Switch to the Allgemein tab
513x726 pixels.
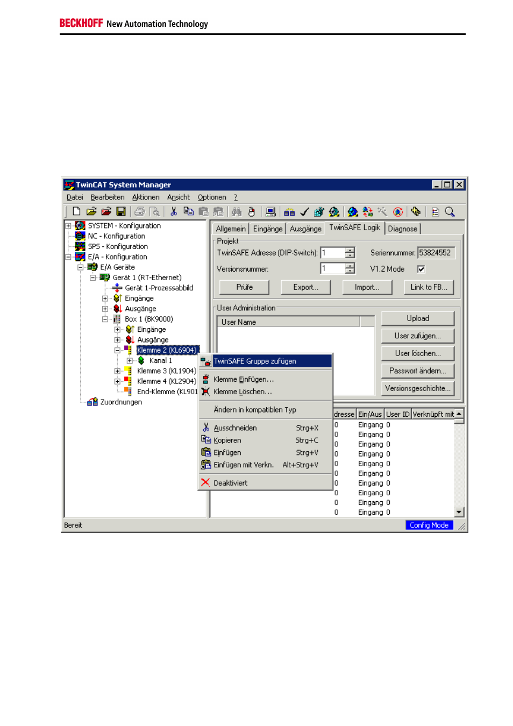231,229
